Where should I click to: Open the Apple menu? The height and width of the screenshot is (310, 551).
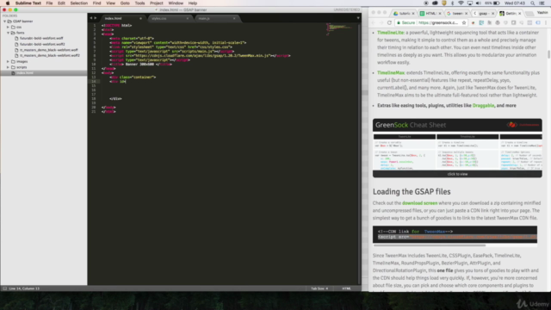point(8,3)
